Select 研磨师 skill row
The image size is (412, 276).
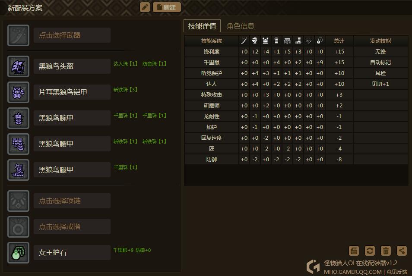click(296, 106)
